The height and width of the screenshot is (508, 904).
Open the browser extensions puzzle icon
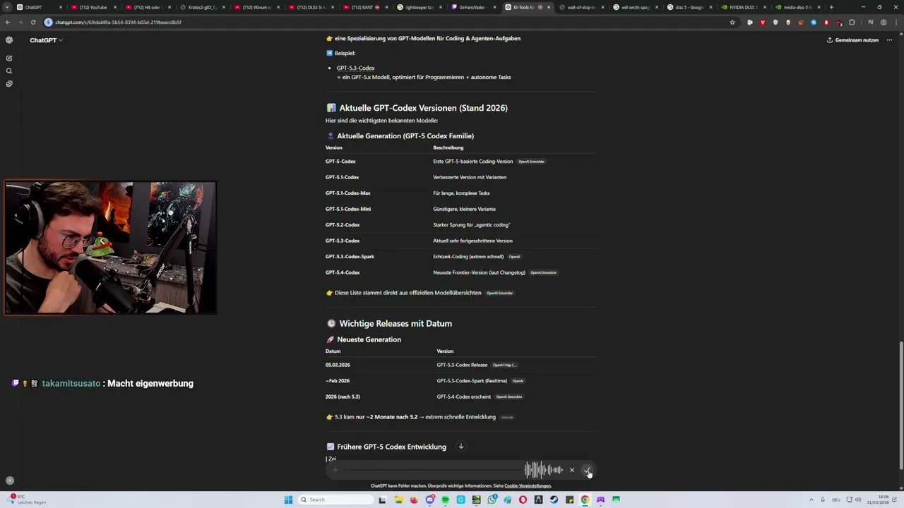[x=852, y=22]
